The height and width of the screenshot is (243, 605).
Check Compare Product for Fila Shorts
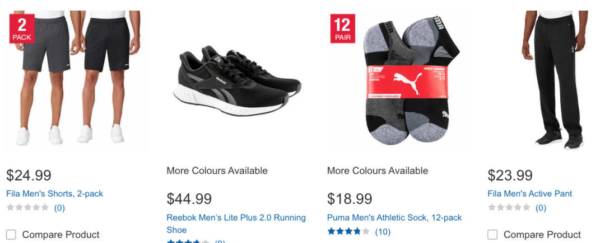11,235
